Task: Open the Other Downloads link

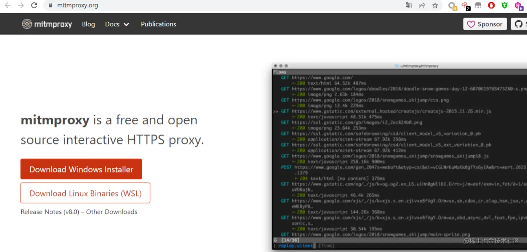Action: (112, 212)
